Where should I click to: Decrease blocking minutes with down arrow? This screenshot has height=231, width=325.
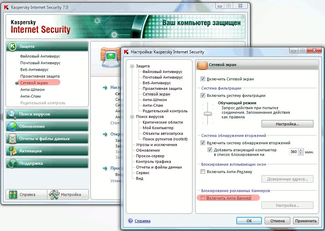(301, 153)
